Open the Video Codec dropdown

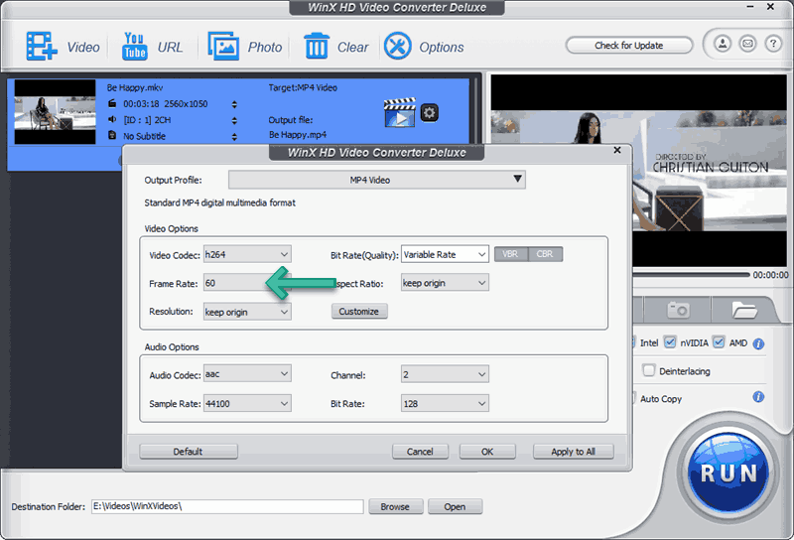[247, 254]
